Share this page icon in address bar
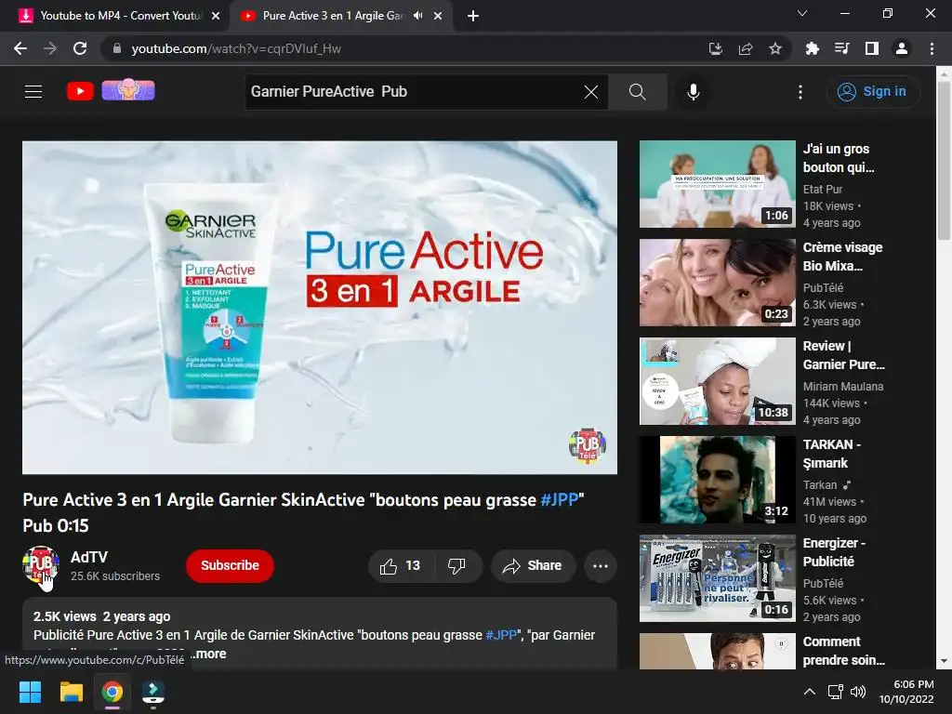 pos(745,48)
